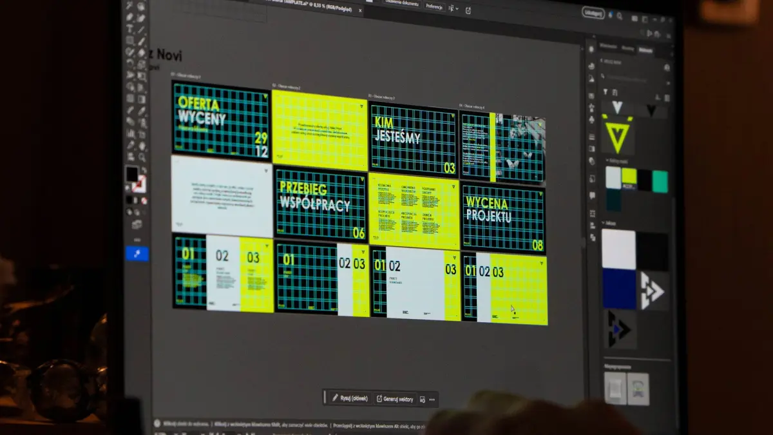Select the Rotate tool
This screenshot has height=435, width=773.
pos(130,63)
